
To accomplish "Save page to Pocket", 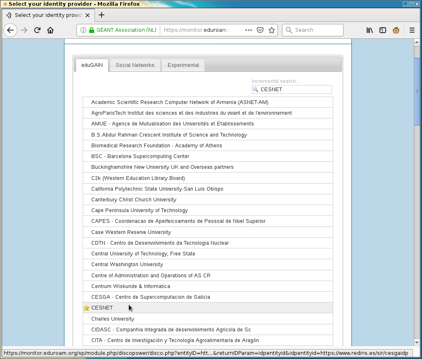I will tap(260, 30).
